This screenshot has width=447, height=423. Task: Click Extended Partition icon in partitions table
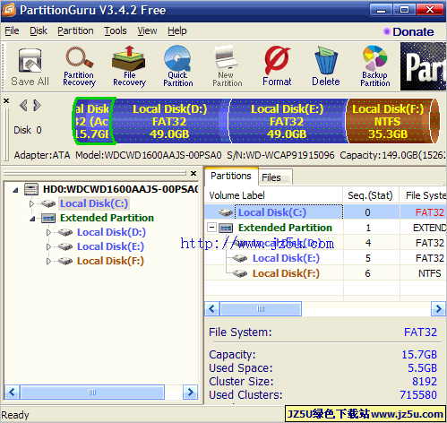click(x=226, y=229)
